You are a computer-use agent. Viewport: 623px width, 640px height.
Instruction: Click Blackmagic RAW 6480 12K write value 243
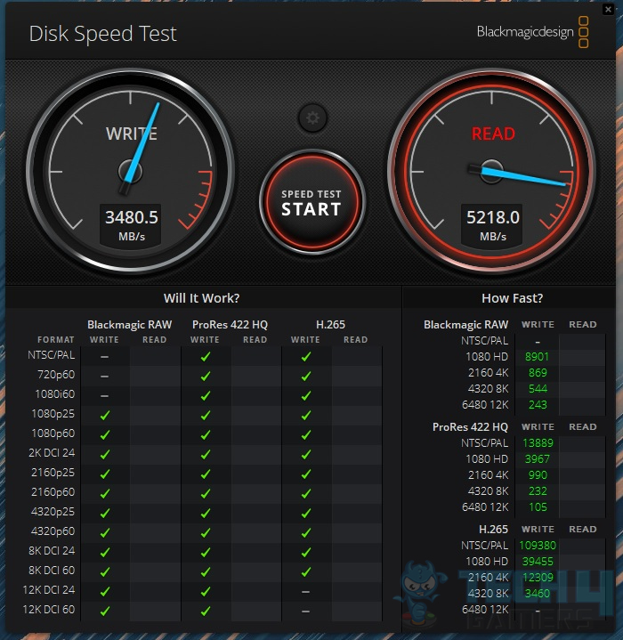[x=538, y=404]
